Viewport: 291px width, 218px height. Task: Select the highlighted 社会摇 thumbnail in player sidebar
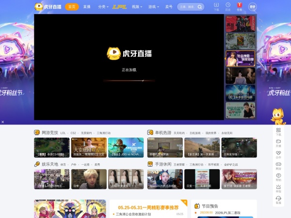click(241, 59)
